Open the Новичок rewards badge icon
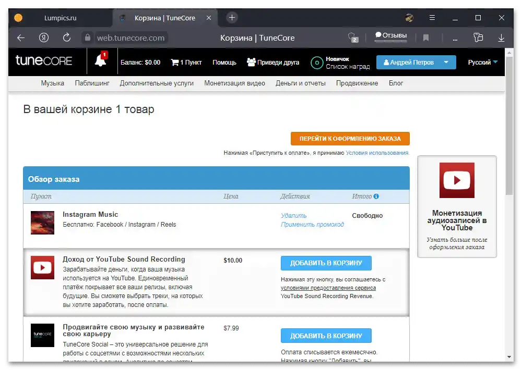 pyautogui.click(x=317, y=63)
